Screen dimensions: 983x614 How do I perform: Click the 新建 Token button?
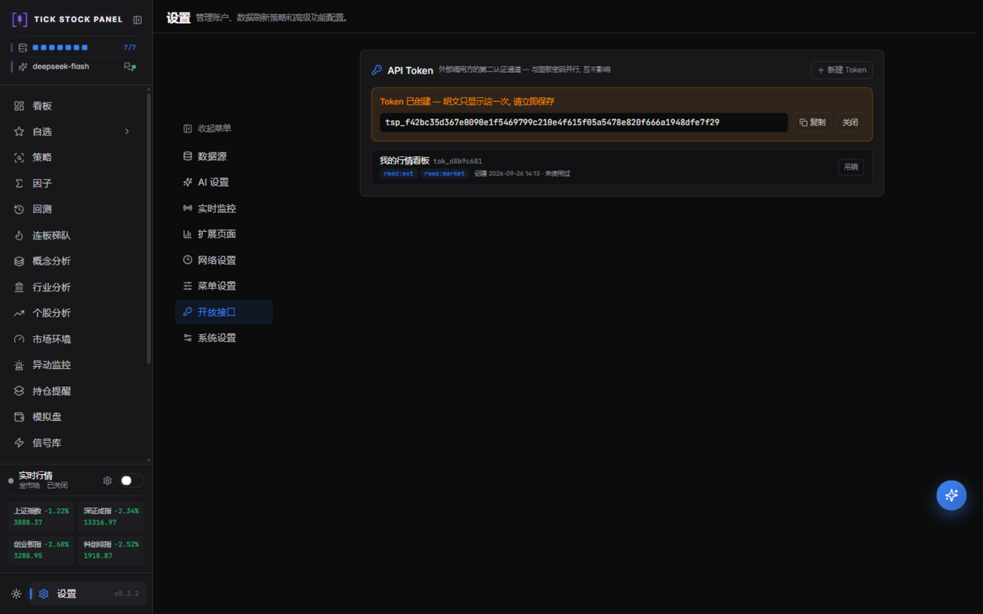(x=842, y=70)
